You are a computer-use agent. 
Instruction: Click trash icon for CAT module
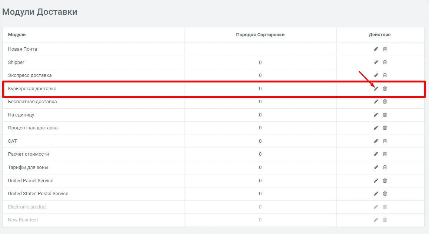pyautogui.click(x=385, y=141)
